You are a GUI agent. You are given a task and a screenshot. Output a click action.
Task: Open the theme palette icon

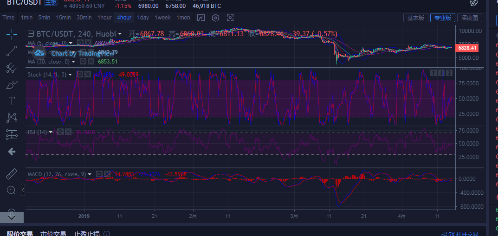[474, 2]
